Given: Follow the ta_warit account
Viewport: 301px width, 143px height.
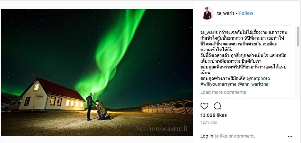Looking at the screenshot, I should tap(246, 13).
